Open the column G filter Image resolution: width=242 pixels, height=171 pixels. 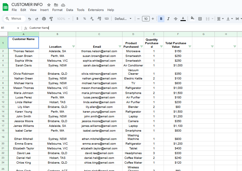[x=212, y=47]
